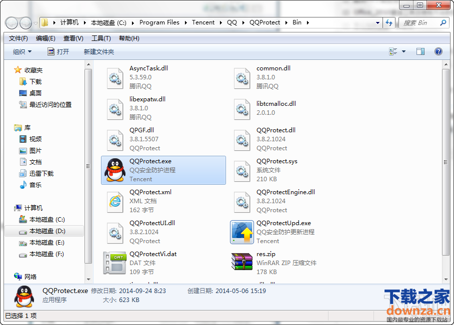The height and width of the screenshot is (325, 454).
Task: Select the QQProtect.exe penguin icon
Action: coord(114,170)
